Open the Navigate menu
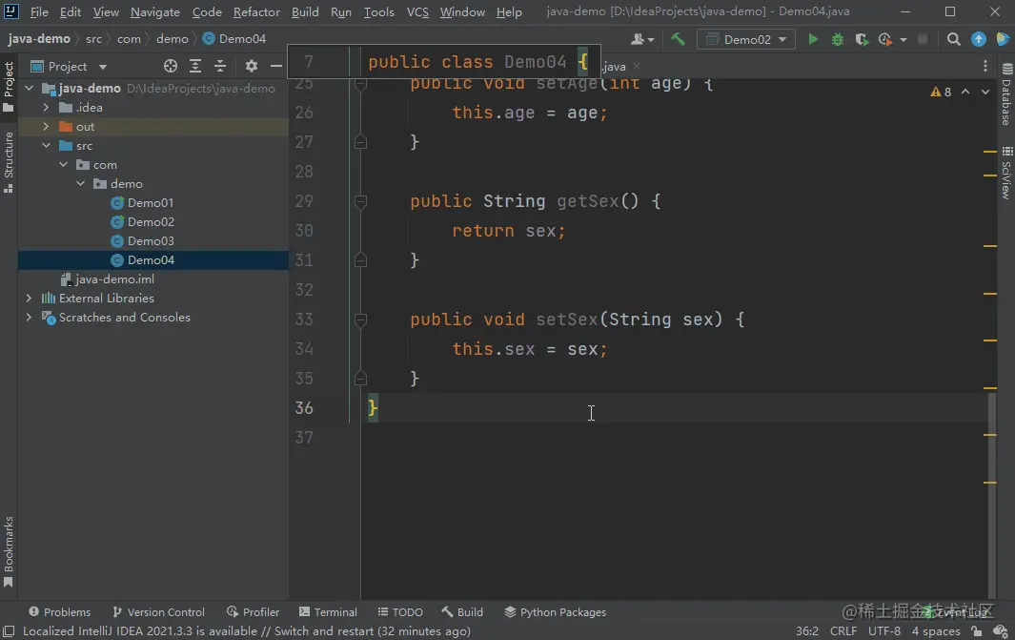Image resolution: width=1015 pixels, height=640 pixels. coord(154,11)
